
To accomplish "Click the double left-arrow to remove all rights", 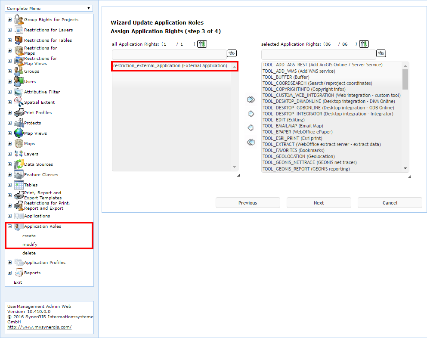I will (x=251, y=142).
